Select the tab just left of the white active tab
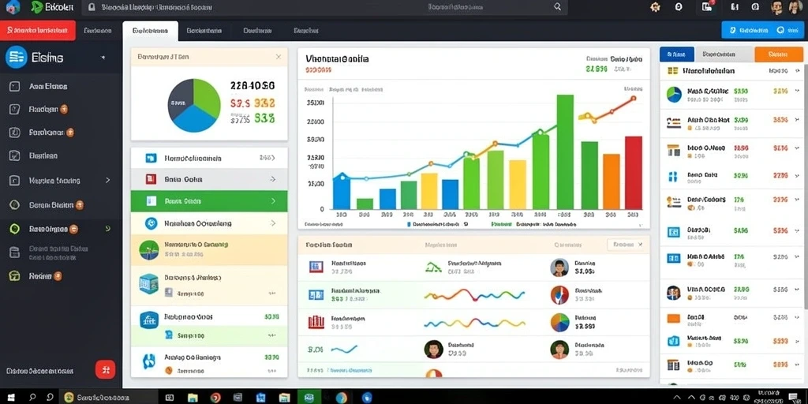This screenshot has height=404, width=808. click(97, 31)
